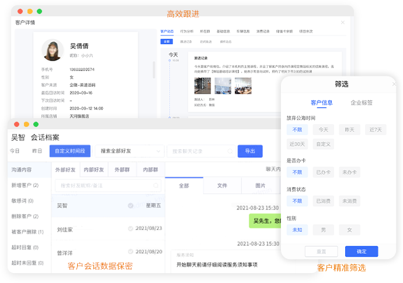Select 未消费 option

click(349, 201)
